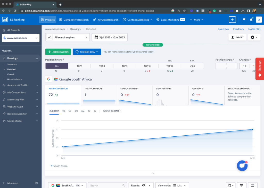Click the help question mark icon
264x188 pixels.
[37, 183]
